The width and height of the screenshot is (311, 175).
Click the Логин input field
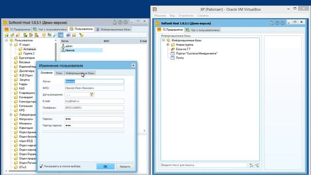pos(94,81)
